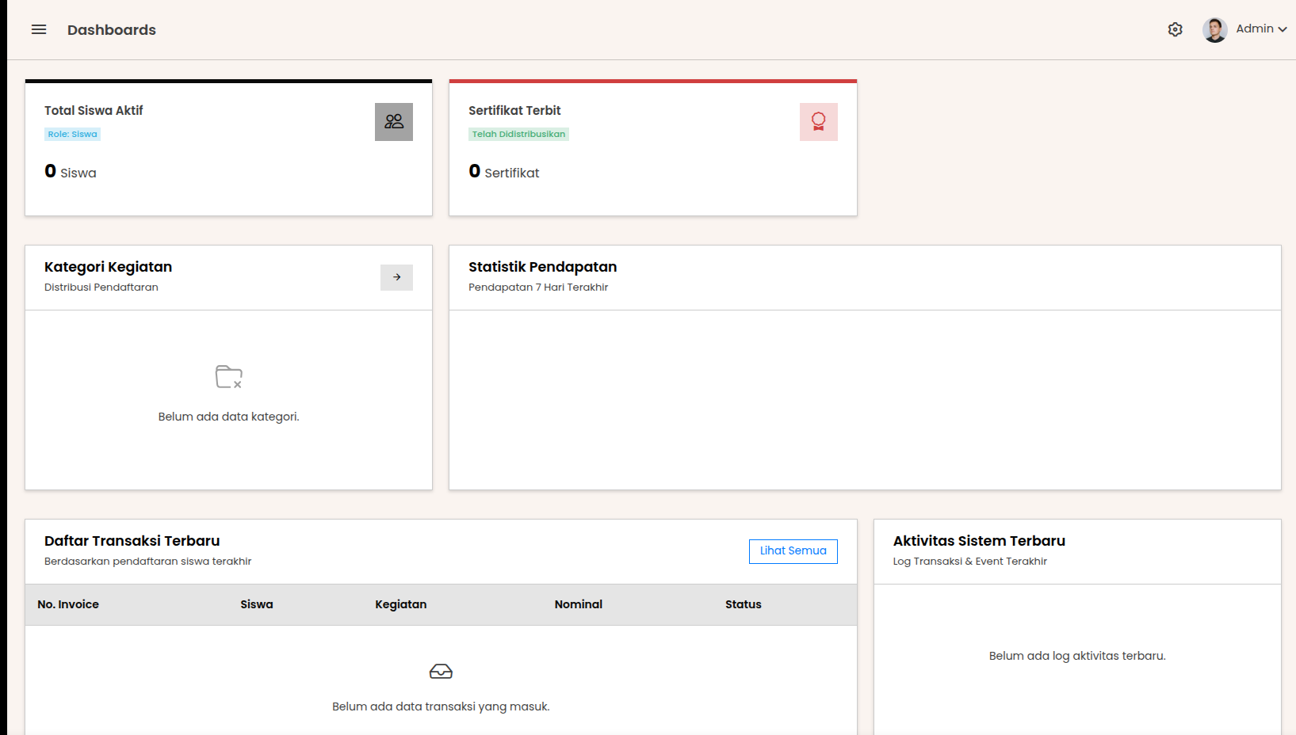Click the Nominal column header
The image size is (1296, 735).
pos(579,604)
